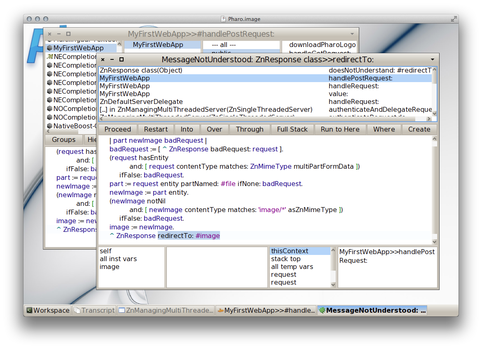482x349 pixels.
Task: Click the highlighted redirectTo: #image code
Action: (189, 236)
